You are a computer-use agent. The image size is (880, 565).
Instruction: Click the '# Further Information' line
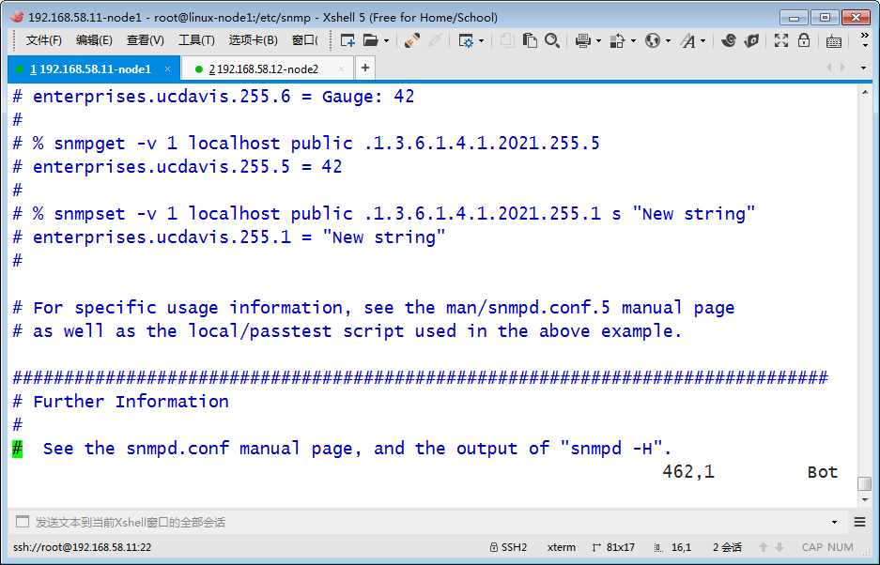point(120,402)
